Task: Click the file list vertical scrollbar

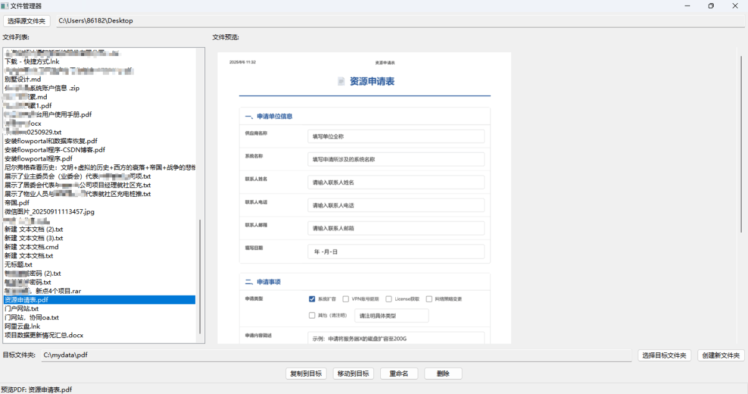Action: coord(200,277)
